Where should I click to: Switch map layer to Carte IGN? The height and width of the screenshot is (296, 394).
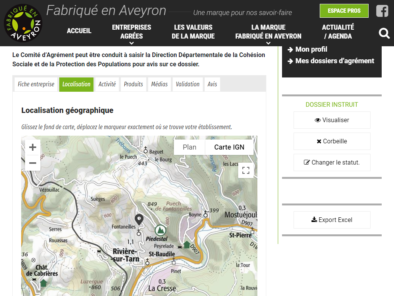[x=229, y=147]
